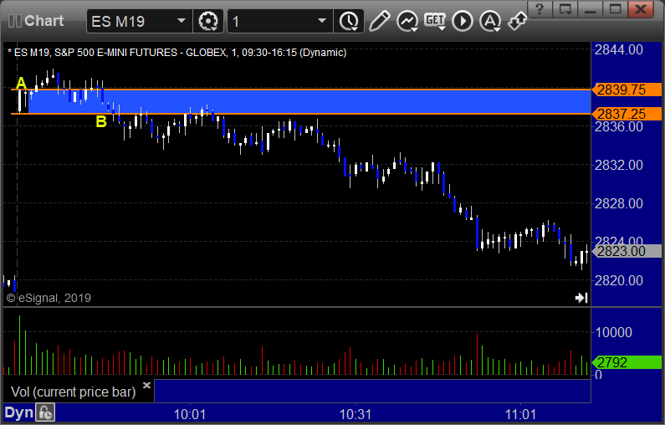Click the chart title ES M19 text
The image size is (665, 425).
tap(176, 53)
